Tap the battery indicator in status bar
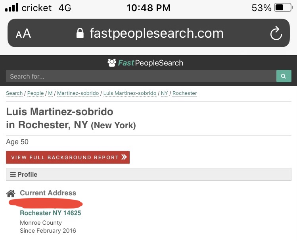 tap(284, 8)
